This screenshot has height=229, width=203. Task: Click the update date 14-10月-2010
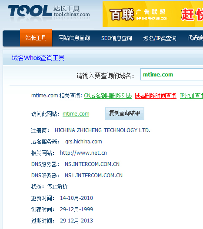pyautogui.click(x=77, y=198)
